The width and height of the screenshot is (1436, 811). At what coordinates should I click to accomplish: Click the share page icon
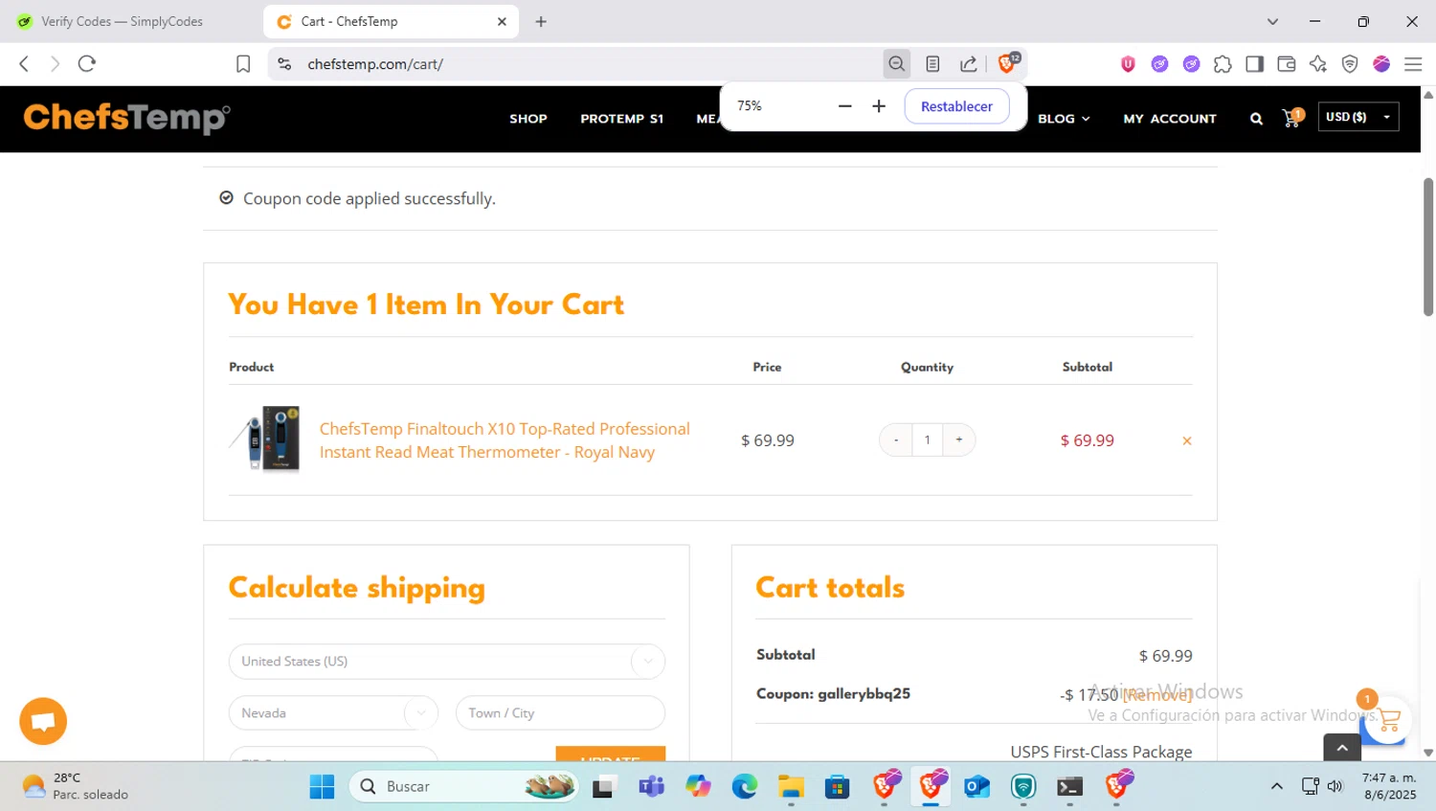tap(969, 64)
